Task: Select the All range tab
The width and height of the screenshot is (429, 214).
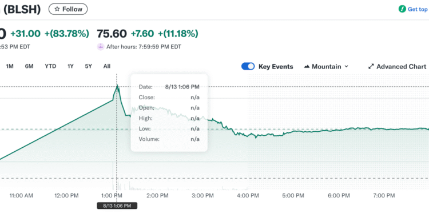Action: (x=107, y=66)
